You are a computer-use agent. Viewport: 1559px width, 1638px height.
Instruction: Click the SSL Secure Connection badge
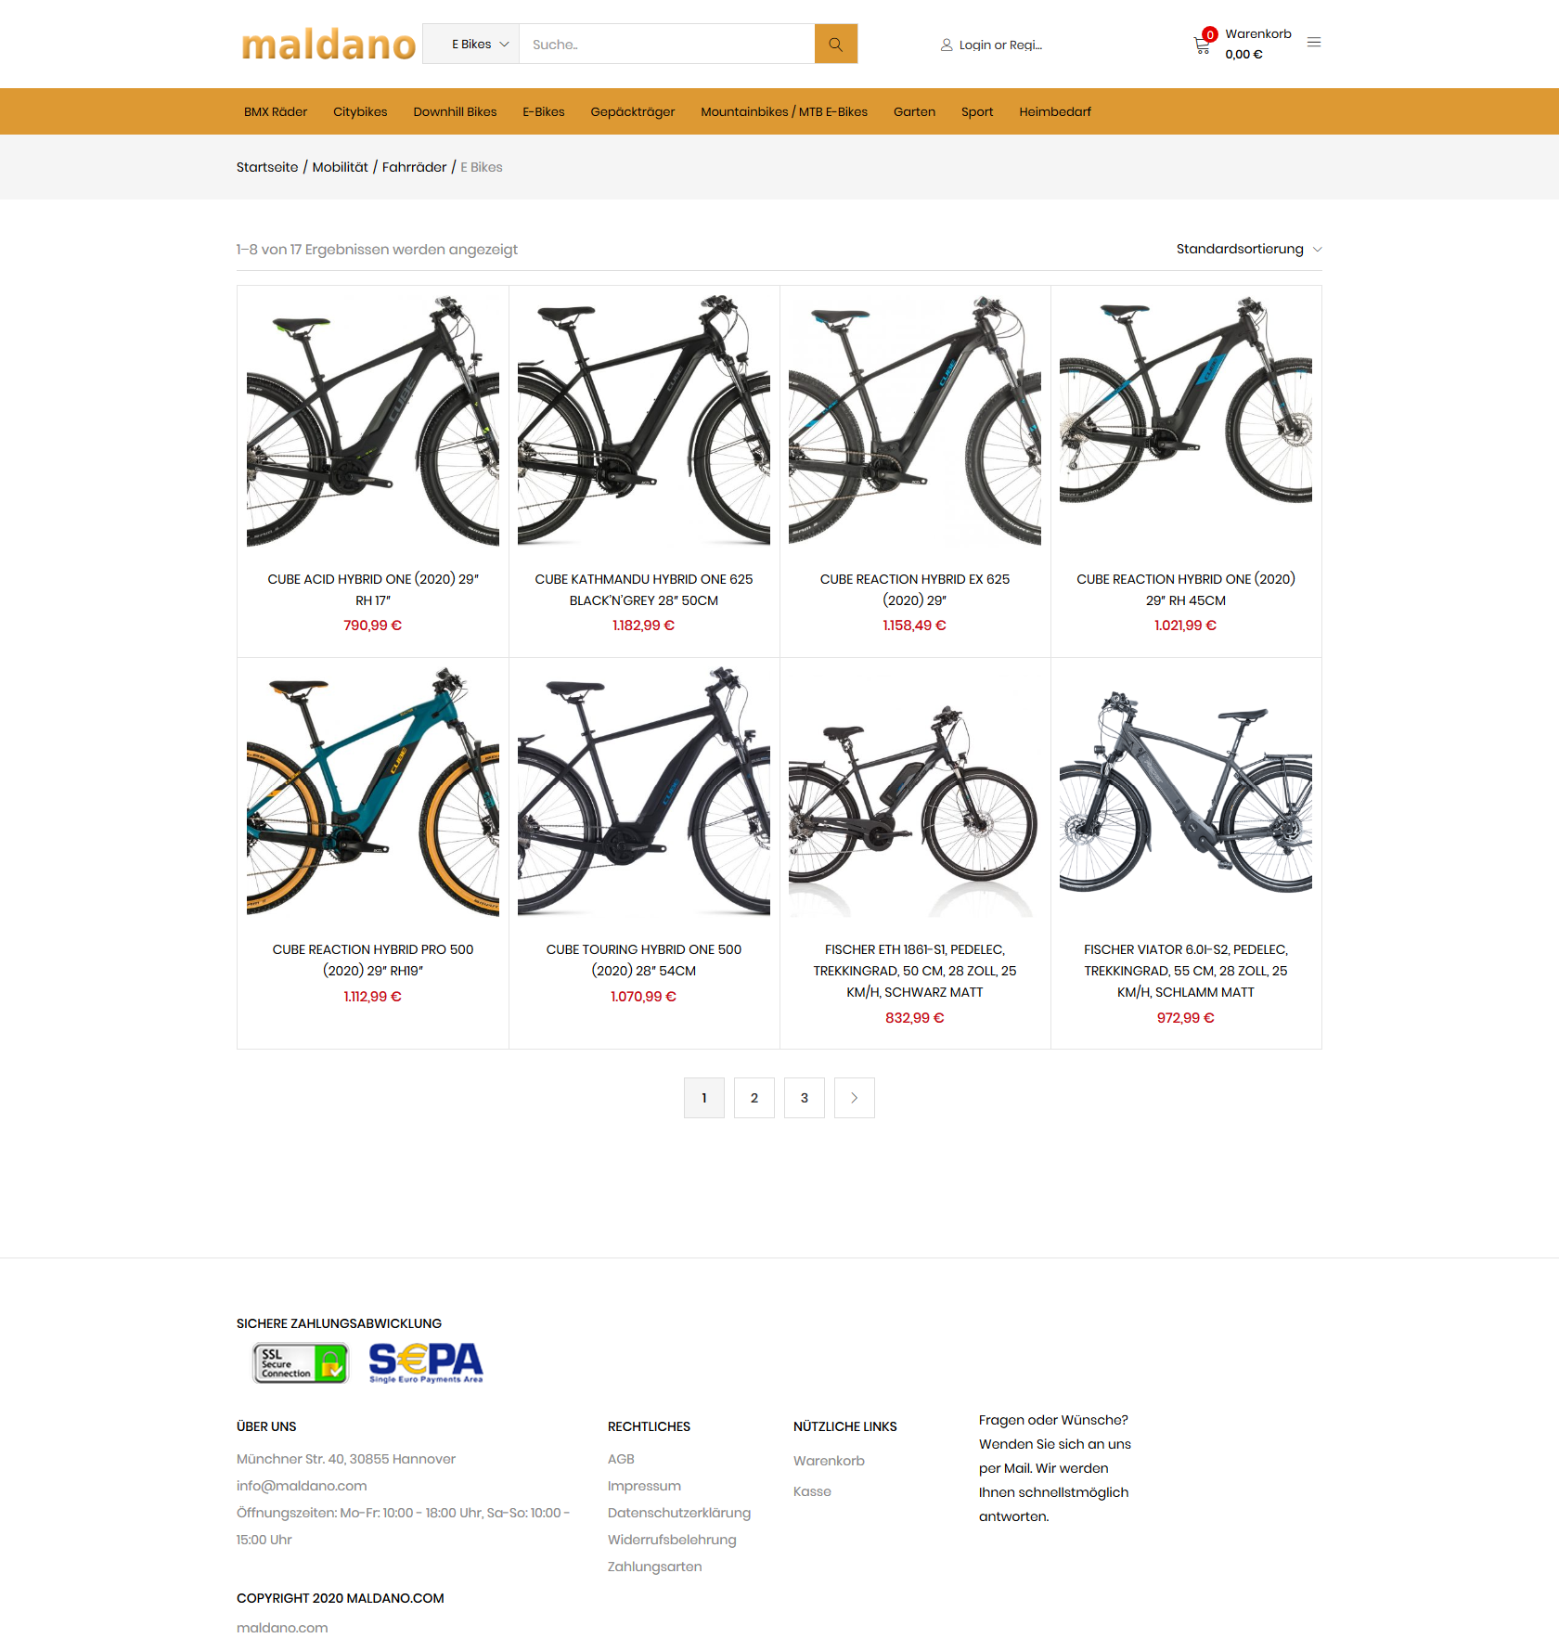click(x=301, y=1363)
